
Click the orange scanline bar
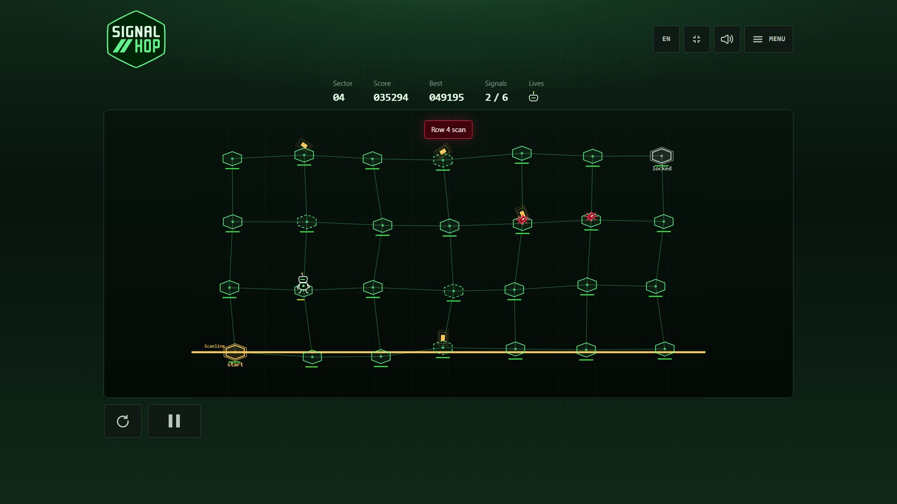(448, 352)
